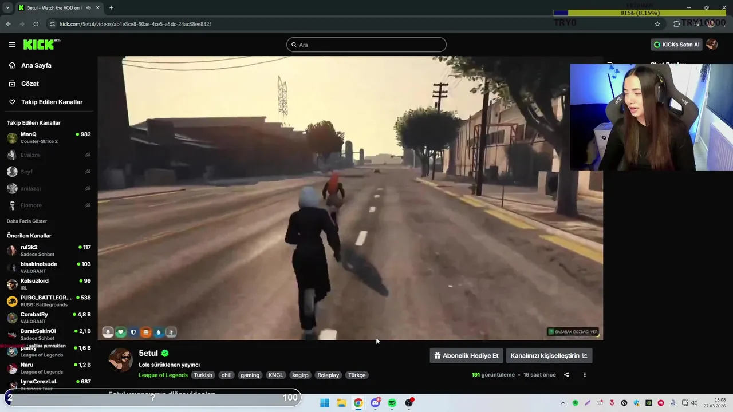Open Seyf offline channel
This screenshot has width=733, height=412.
coord(49,172)
